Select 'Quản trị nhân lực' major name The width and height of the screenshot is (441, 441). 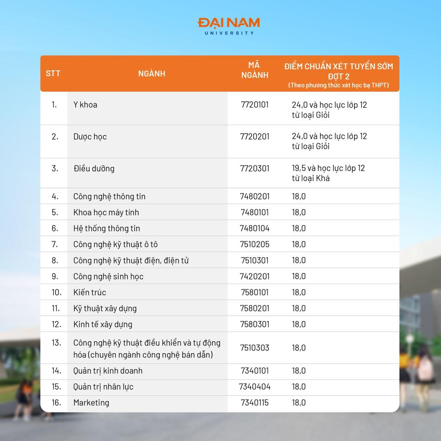[103, 387]
